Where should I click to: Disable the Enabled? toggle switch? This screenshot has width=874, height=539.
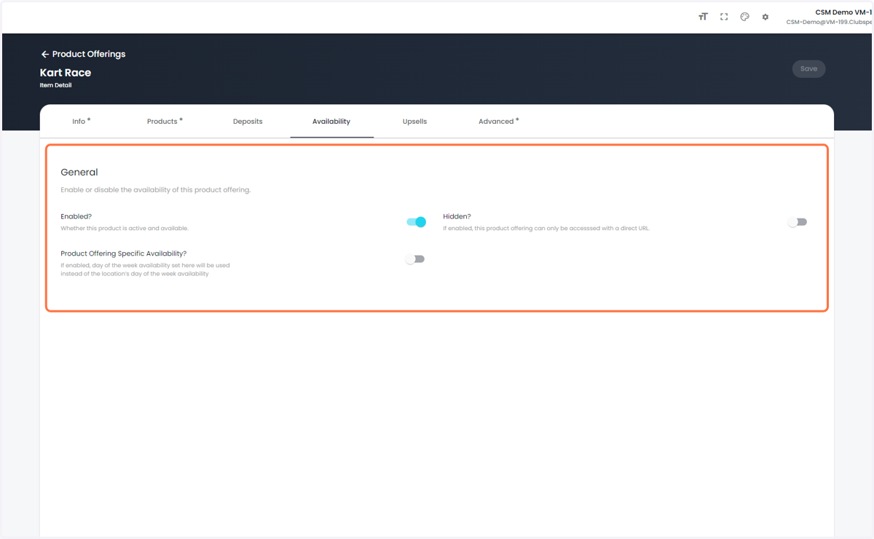(416, 222)
